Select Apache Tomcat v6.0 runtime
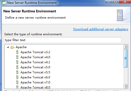The width and height of the screenshot is (131, 91). [x=35, y=77]
